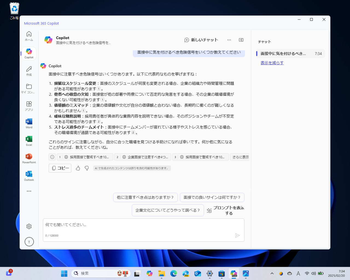Image resolution: width=350 pixels, height=280 pixels.
Task: Expand さらに表示 to reveal more citations
Action: click(x=240, y=157)
